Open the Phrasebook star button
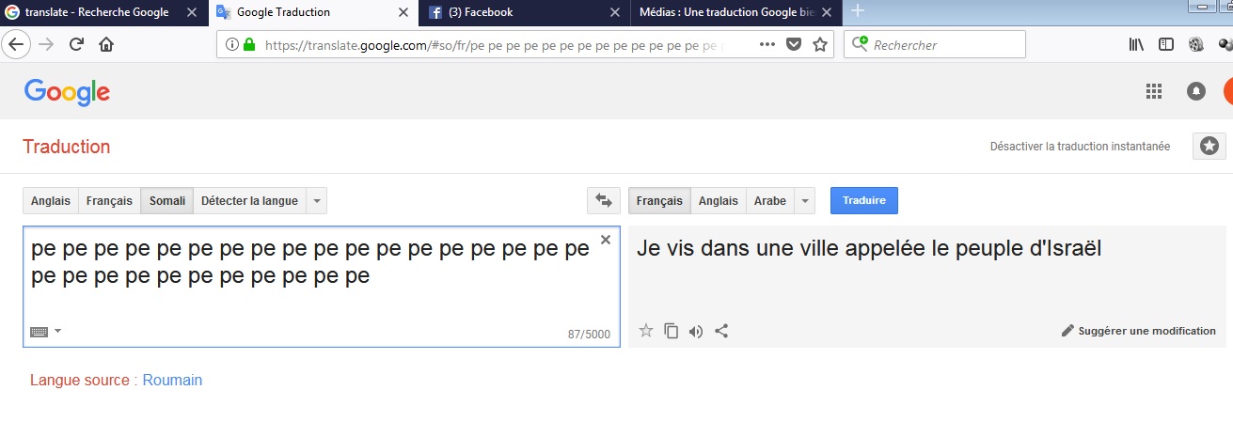Image resolution: width=1233 pixels, height=437 pixels. point(1209,146)
